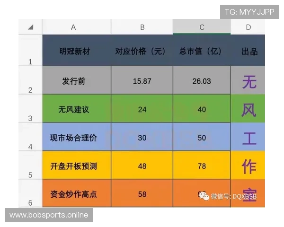Click cell '对应价格（元）'
The width and height of the screenshot is (284, 227).
pos(142,50)
